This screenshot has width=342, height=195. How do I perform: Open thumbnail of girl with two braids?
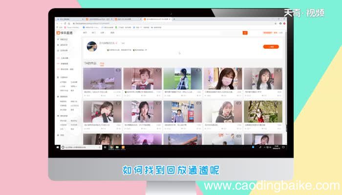(143, 112)
